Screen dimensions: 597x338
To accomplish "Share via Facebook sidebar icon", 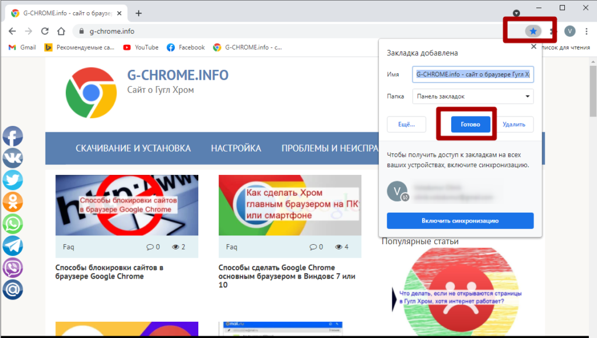I will (13, 136).
